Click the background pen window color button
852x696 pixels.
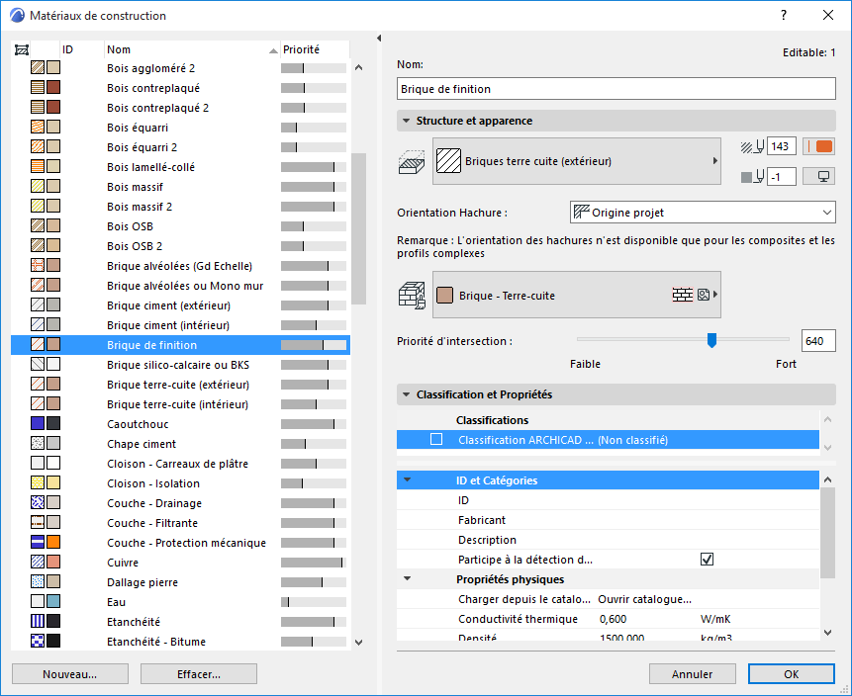(x=819, y=176)
